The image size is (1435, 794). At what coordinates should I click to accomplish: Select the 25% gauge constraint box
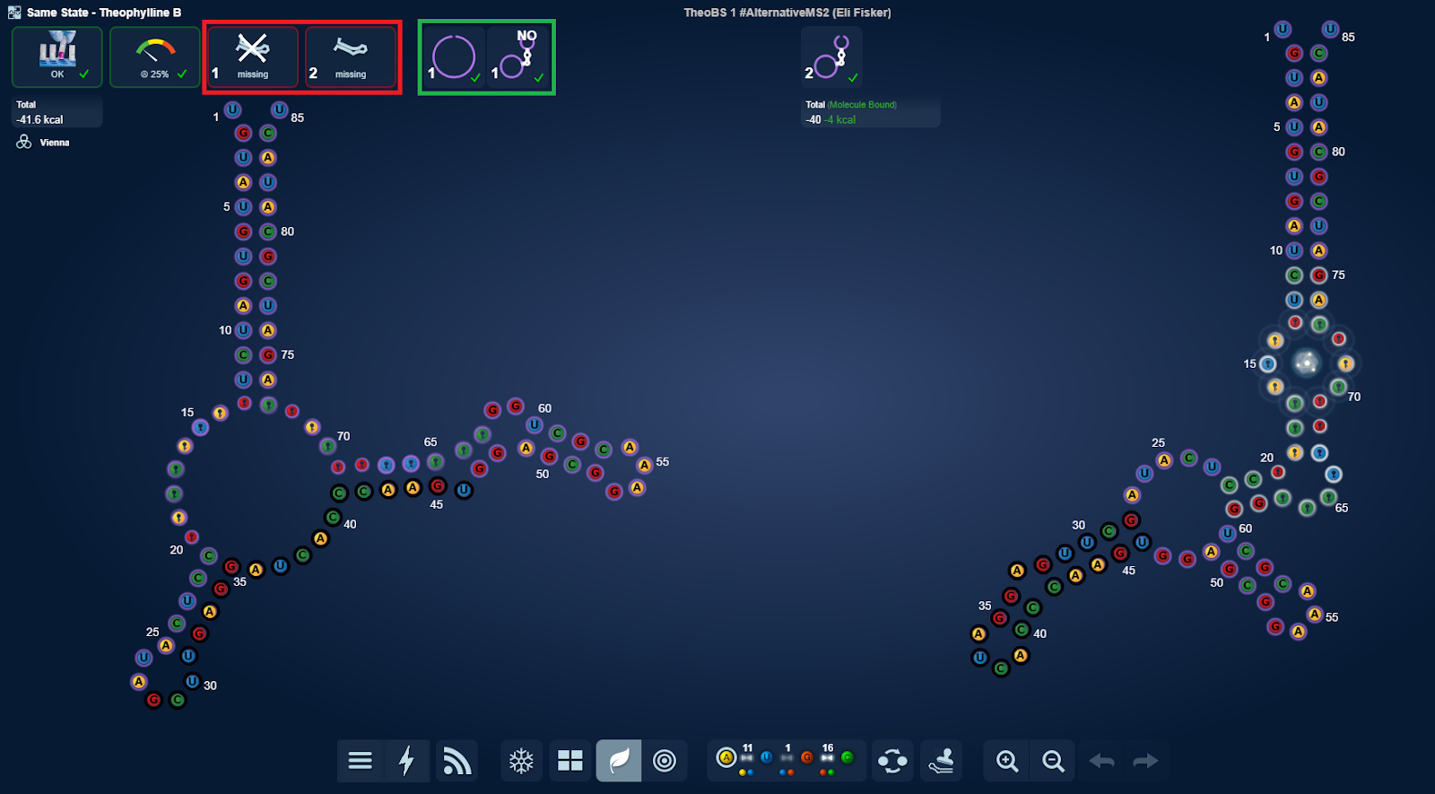(x=155, y=57)
